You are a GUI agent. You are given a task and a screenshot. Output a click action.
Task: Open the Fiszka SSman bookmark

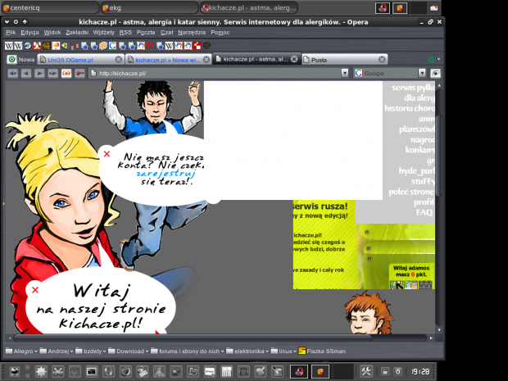pyautogui.click(x=322, y=352)
